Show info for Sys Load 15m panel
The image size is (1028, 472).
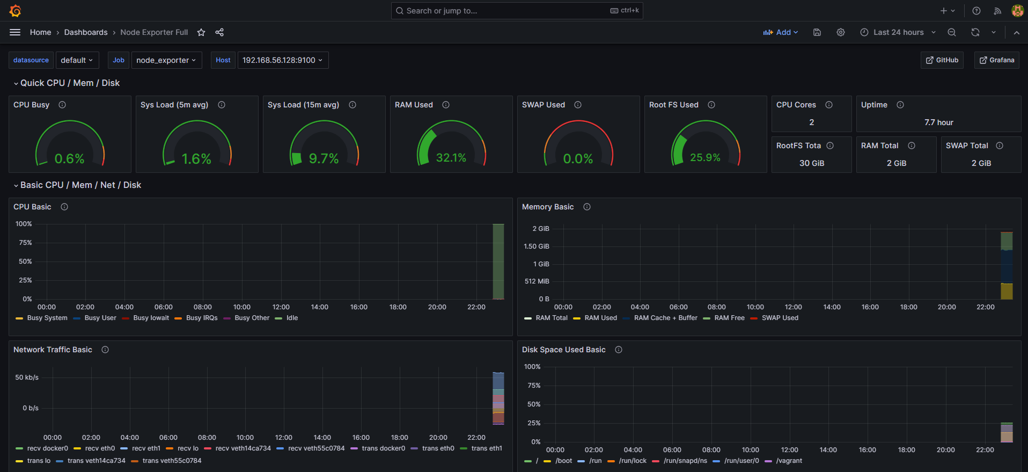353,105
